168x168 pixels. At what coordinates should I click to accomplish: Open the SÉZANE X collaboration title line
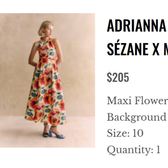pos(138,49)
